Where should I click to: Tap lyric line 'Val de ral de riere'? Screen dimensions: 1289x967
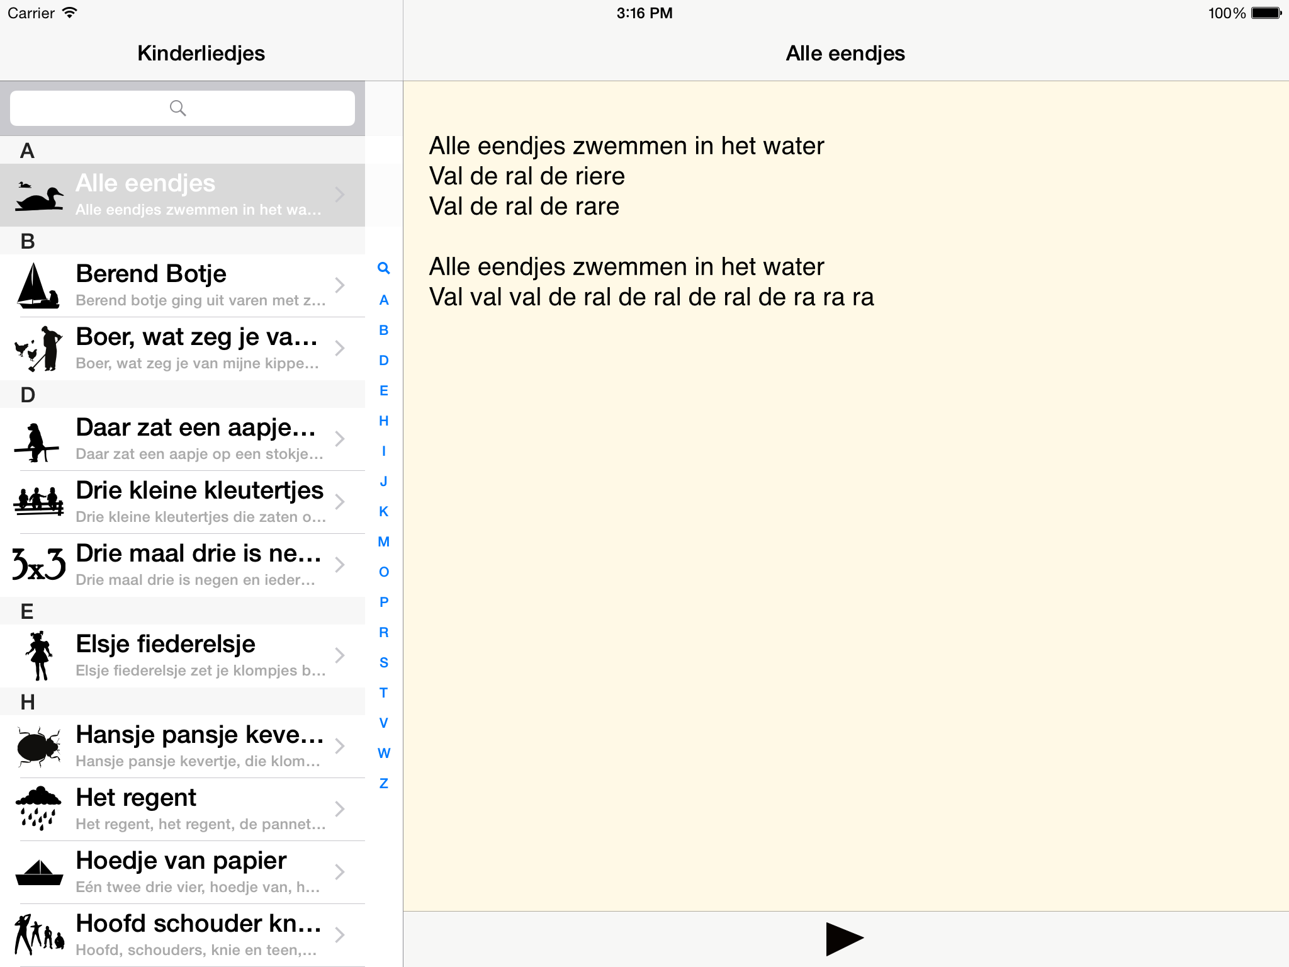527,176
